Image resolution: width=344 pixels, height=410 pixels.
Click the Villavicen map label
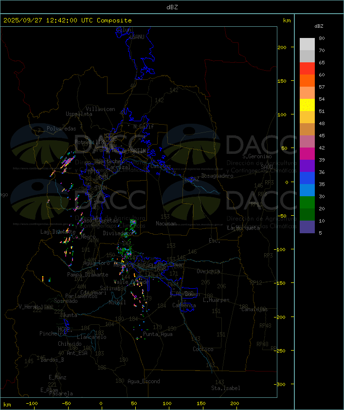(x=101, y=109)
